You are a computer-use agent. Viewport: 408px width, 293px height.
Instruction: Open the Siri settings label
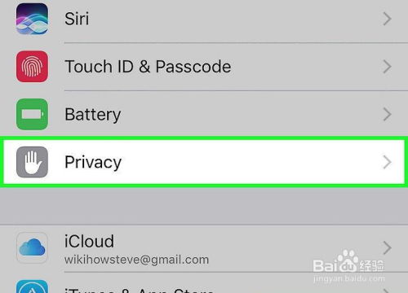[x=77, y=19]
